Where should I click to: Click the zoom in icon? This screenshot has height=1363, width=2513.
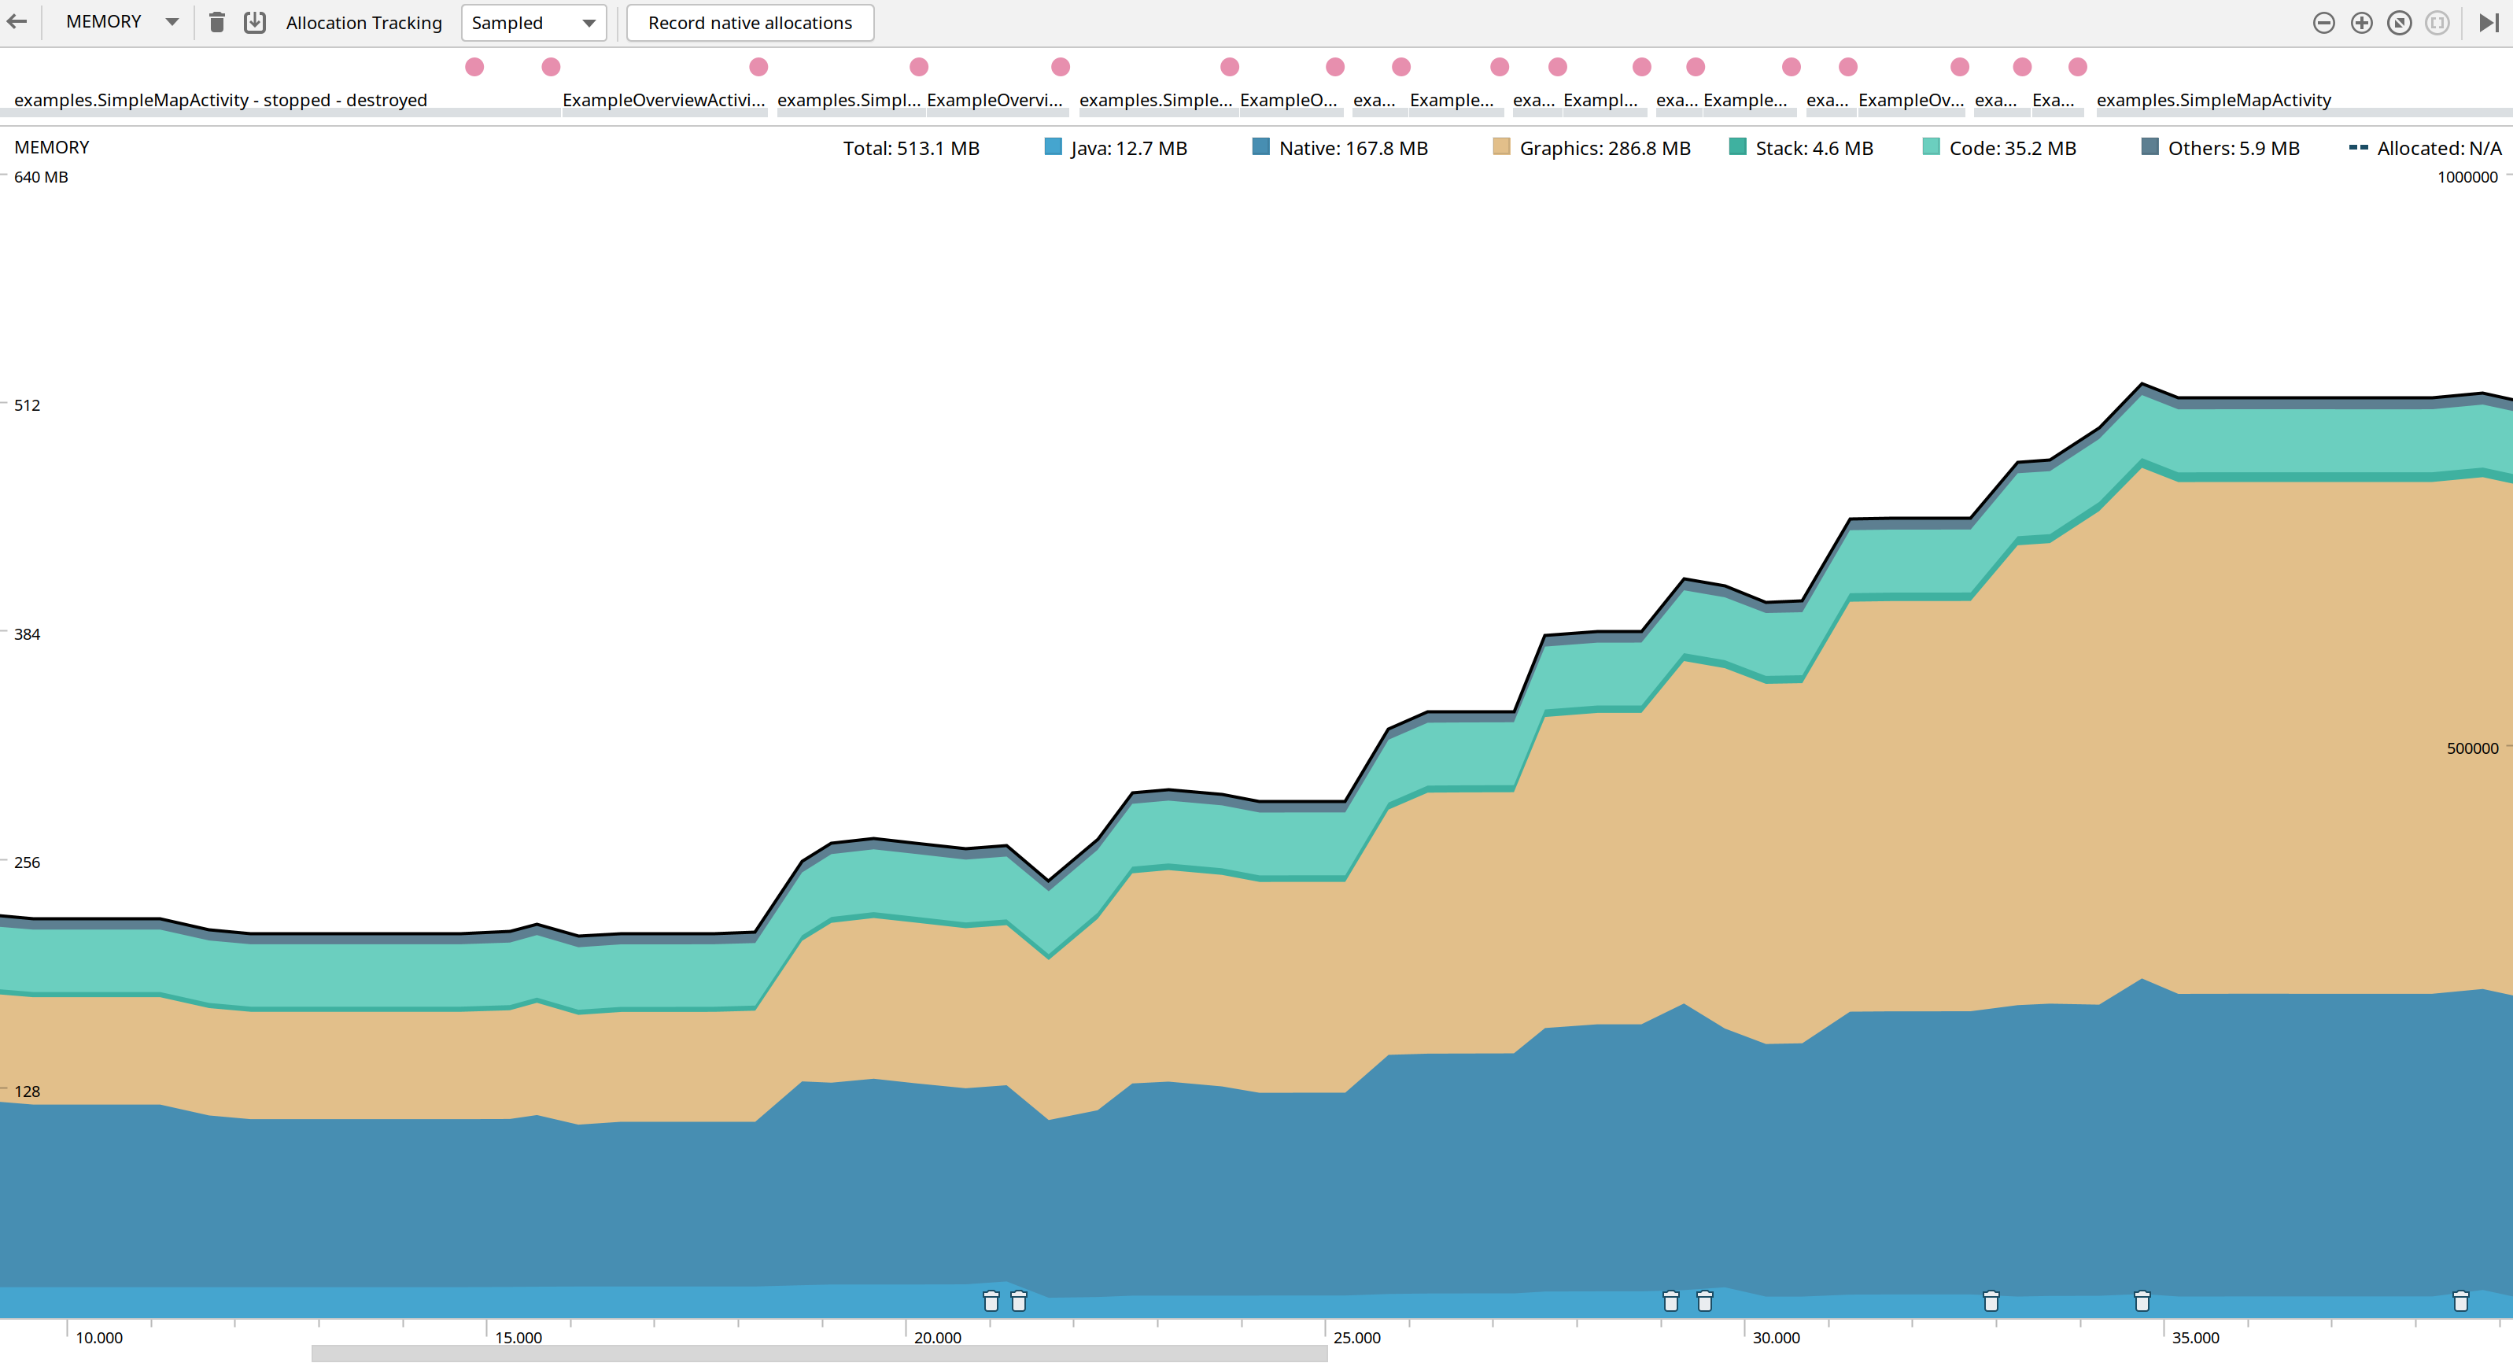click(2362, 21)
